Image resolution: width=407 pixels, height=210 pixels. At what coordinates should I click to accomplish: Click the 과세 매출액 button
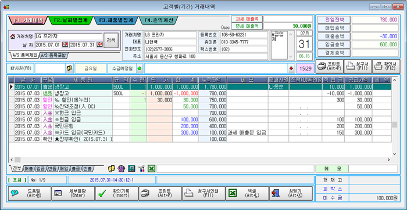247,19
